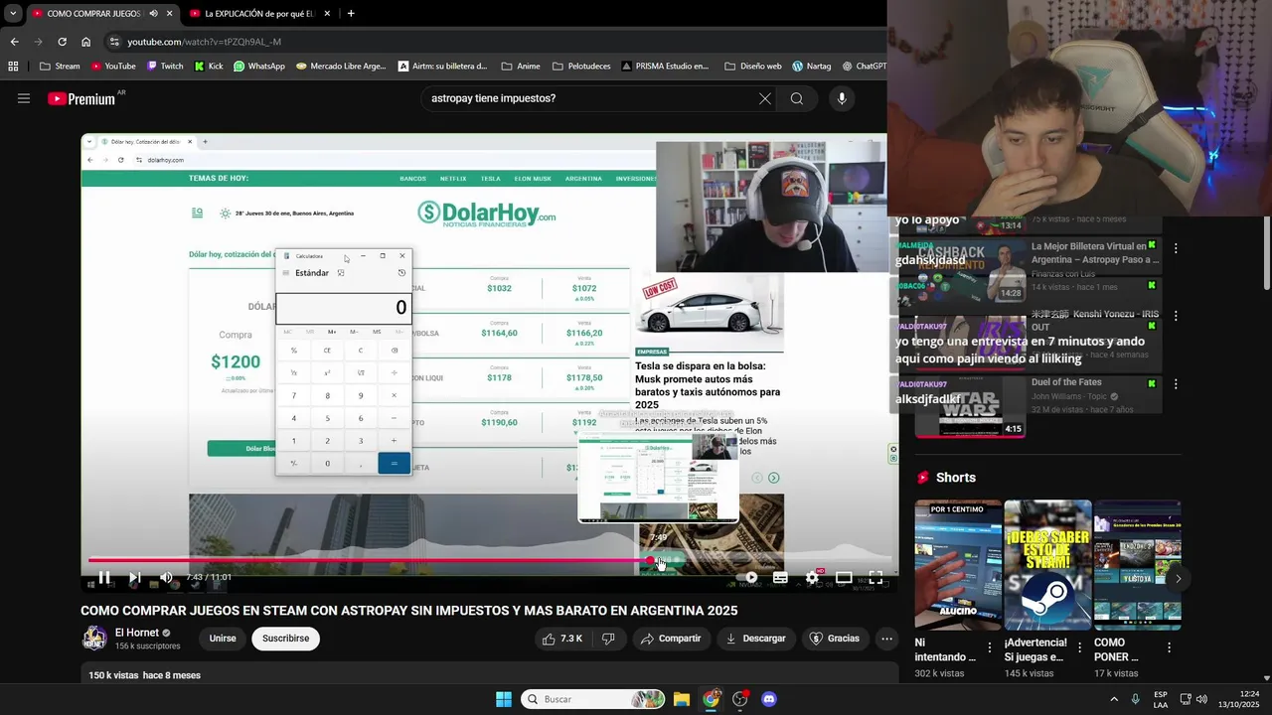The width and height of the screenshot is (1272, 715).
Task: Open Kick bookmark
Action: 209,67
